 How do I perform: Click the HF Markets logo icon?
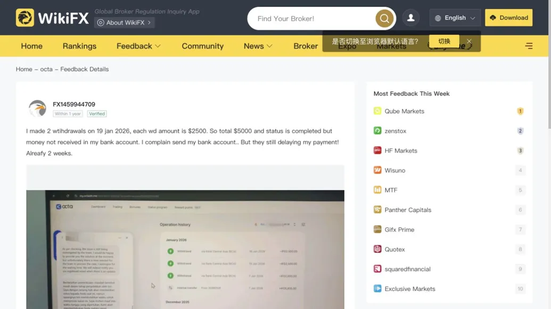point(377,150)
